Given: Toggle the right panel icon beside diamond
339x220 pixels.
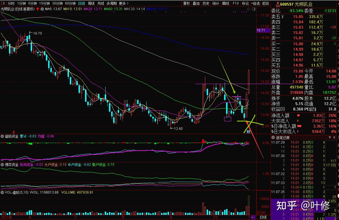Looking at the screenshot, I should 253,9.
